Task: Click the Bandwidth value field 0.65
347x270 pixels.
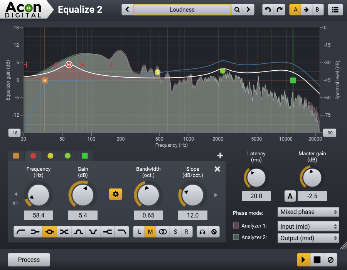Action: [x=148, y=215]
